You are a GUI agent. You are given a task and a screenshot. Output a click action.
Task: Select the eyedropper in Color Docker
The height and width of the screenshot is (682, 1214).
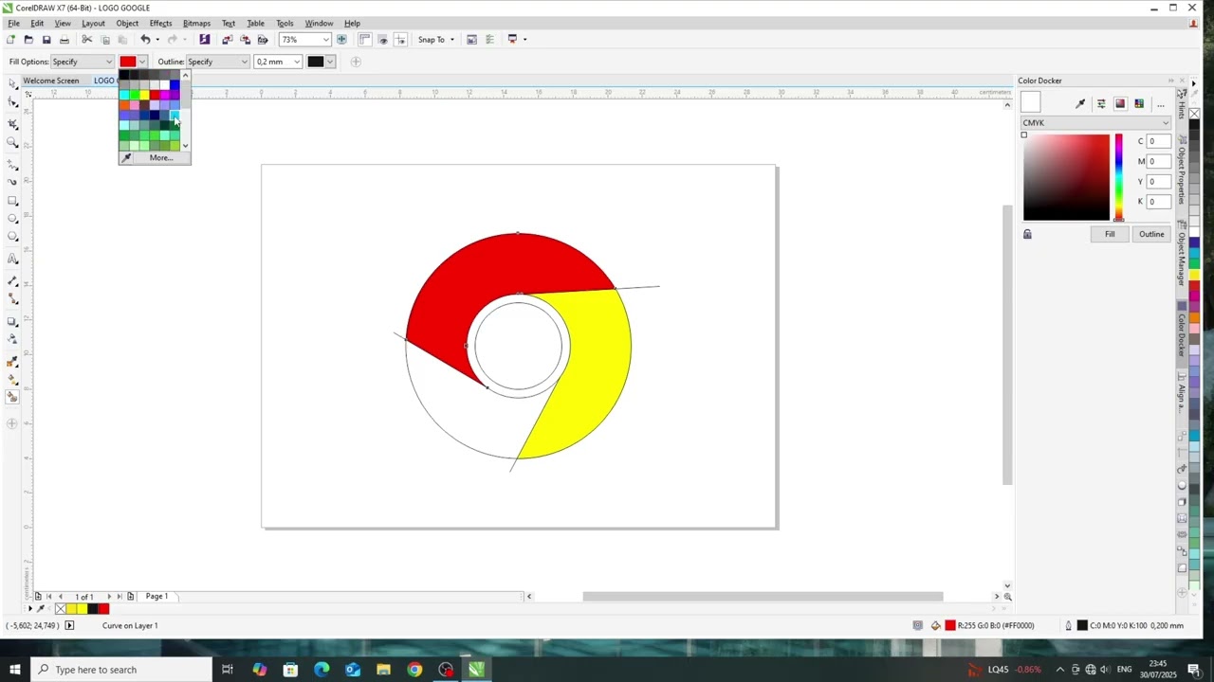(1080, 104)
